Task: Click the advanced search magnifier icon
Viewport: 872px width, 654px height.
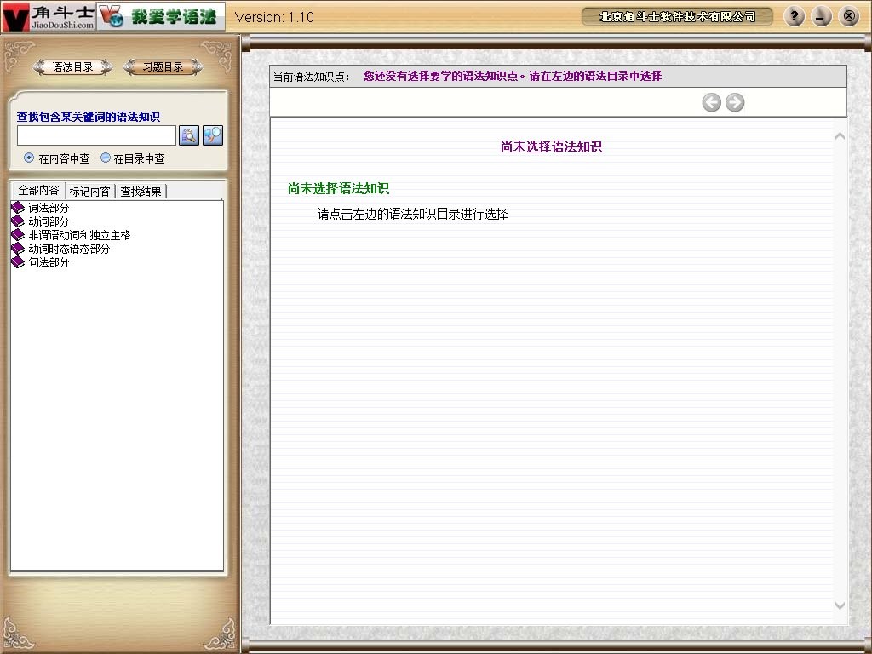Action: click(212, 135)
